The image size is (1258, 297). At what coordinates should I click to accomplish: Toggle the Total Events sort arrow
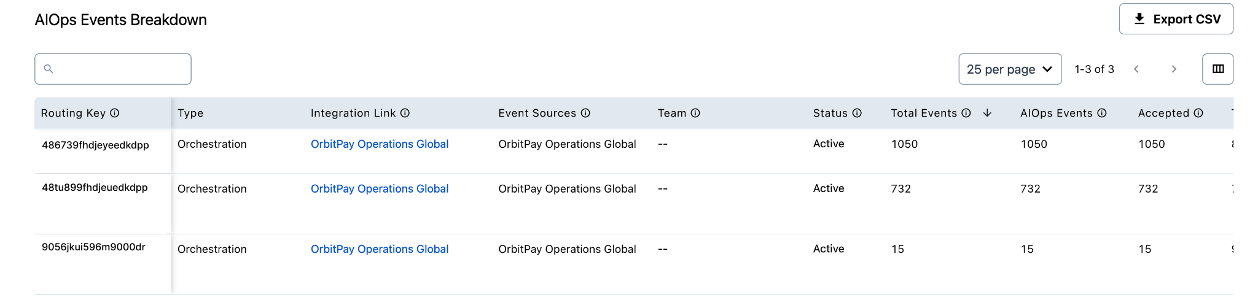coord(987,113)
